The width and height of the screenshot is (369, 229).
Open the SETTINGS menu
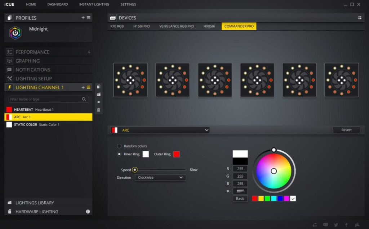(x=128, y=4)
